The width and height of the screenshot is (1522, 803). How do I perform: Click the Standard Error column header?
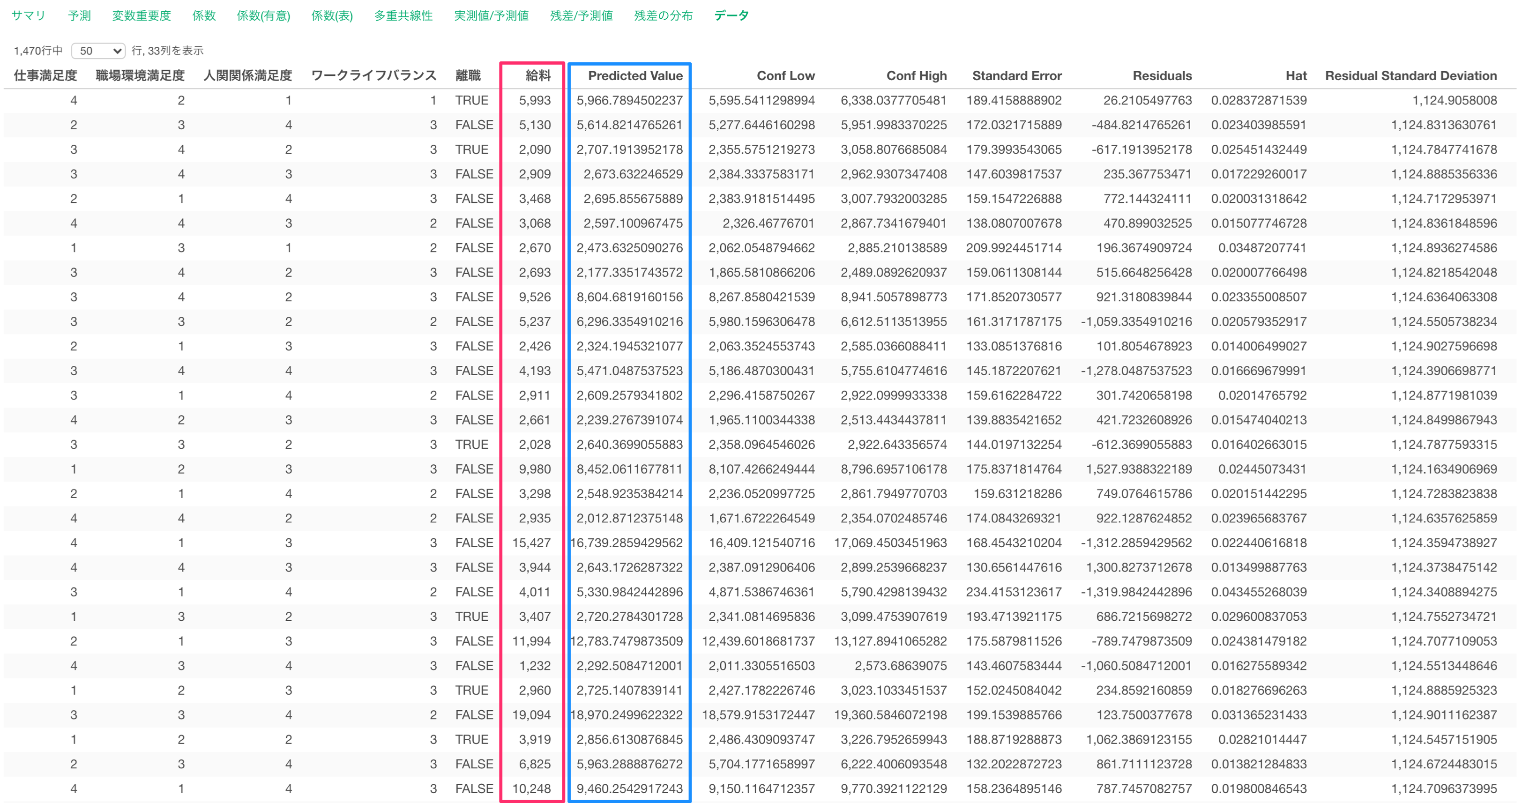tap(1017, 75)
